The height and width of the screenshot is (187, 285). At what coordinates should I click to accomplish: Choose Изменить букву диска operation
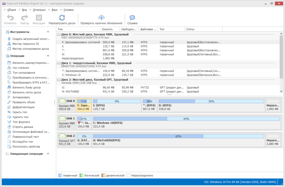click(27, 87)
